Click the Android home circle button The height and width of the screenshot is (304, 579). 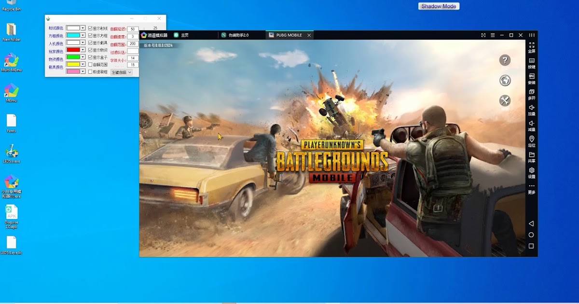coord(531,235)
